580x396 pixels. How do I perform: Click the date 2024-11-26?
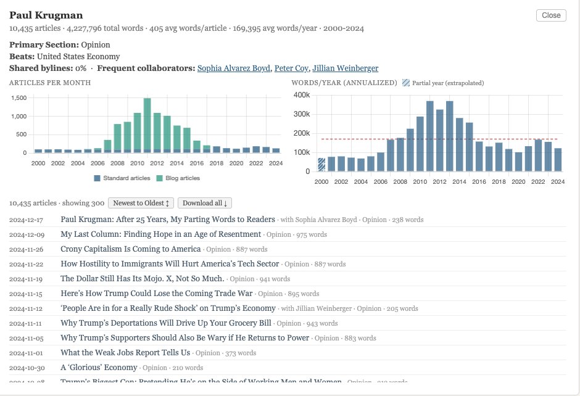click(27, 250)
